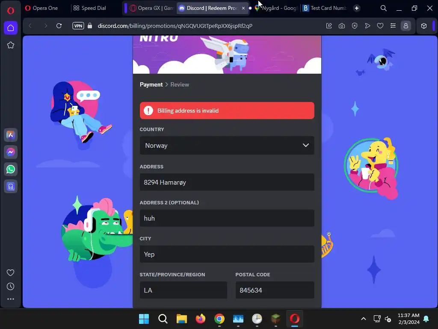Click the City field containing Yep
The width and height of the screenshot is (438, 329).
pos(227,254)
